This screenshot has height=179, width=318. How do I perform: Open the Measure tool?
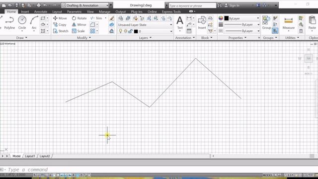tap(288, 23)
